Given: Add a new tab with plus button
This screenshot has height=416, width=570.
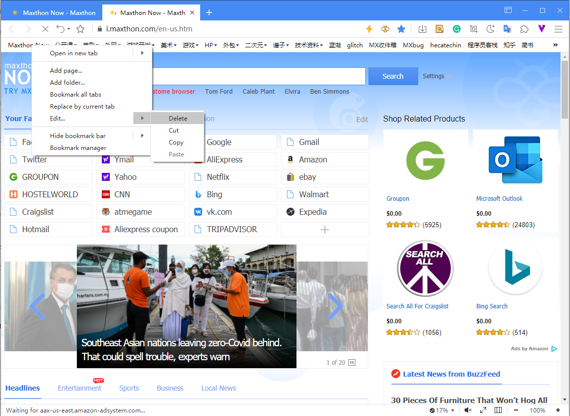Looking at the screenshot, I should 209,13.
